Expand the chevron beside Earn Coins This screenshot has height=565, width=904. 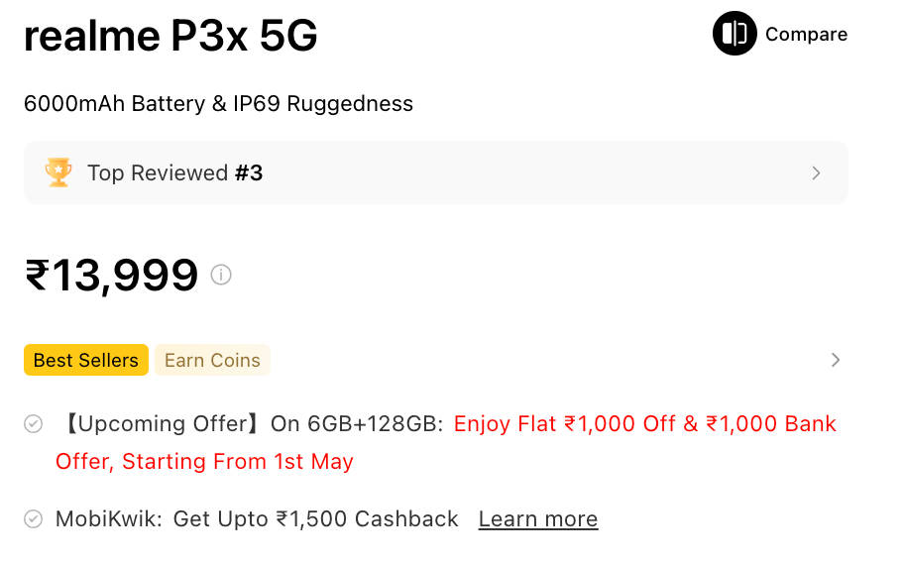(836, 360)
